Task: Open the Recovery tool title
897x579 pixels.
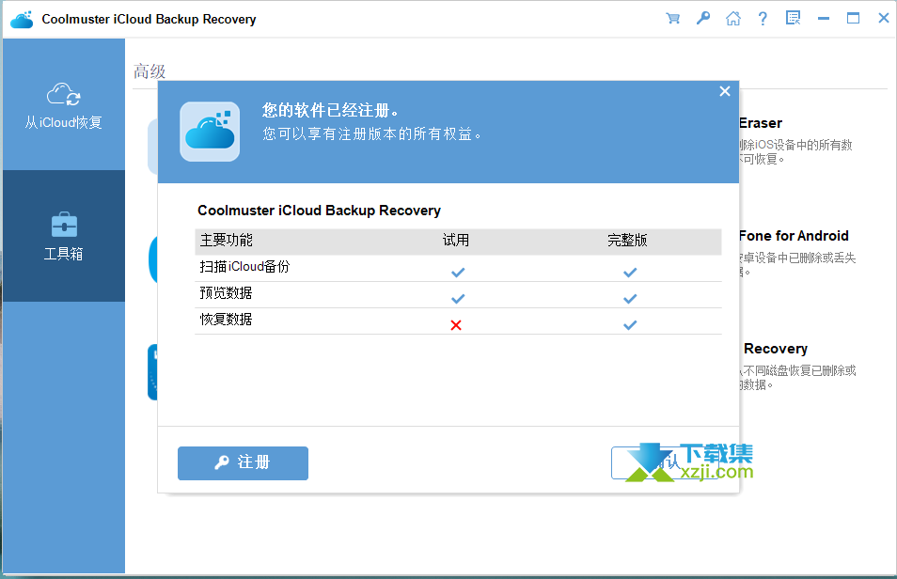Action: [x=776, y=349]
